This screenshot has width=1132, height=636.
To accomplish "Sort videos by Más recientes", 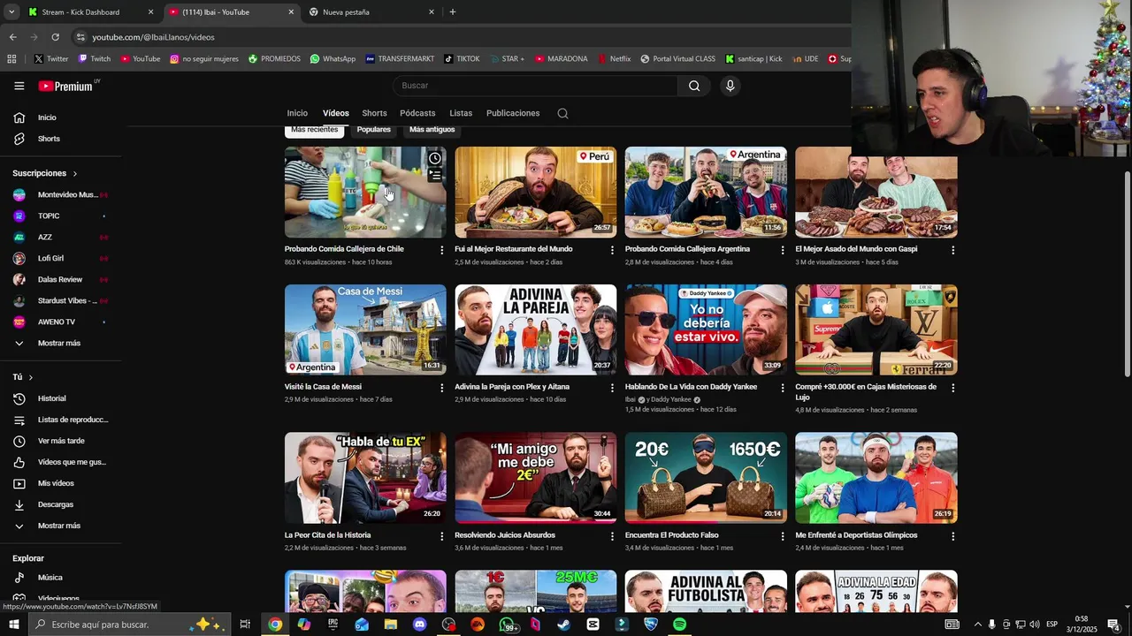I will coord(315,130).
